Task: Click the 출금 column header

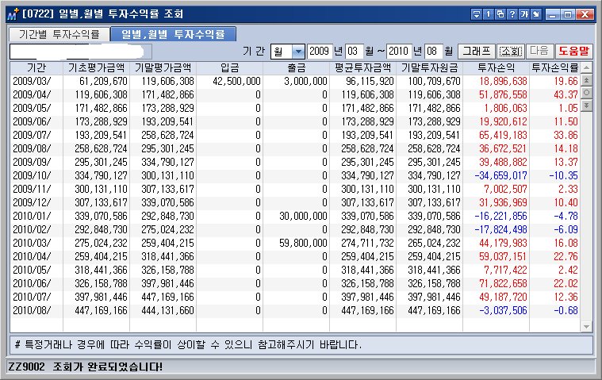Action: point(296,68)
